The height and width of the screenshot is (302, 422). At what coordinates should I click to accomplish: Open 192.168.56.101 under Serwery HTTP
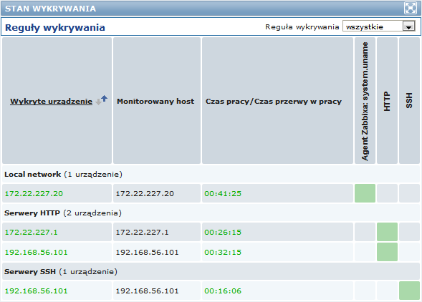(37, 252)
